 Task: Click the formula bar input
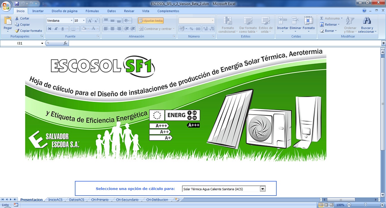(225, 43)
